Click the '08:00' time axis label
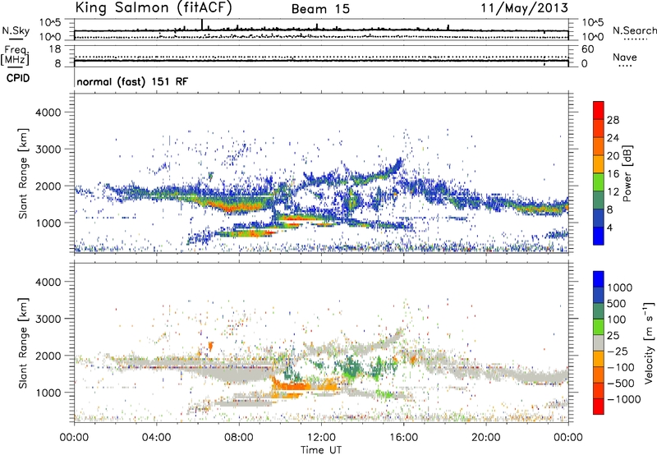This screenshot has height=455, width=657. pyautogui.click(x=239, y=438)
